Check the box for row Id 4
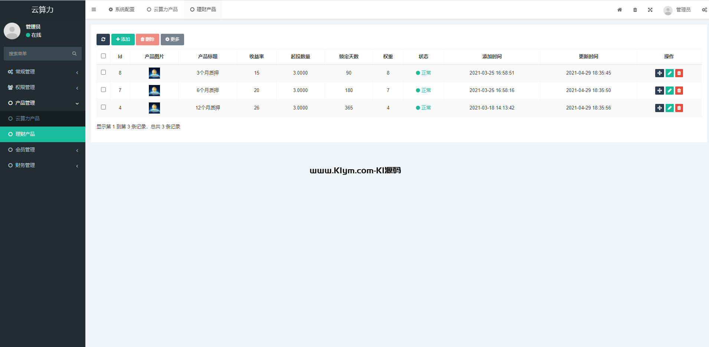The width and height of the screenshot is (709, 347). coord(104,107)
